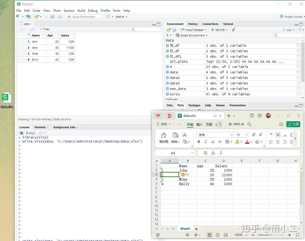The height and width of the screenshot is (241, 305).
Task: Click the Format Painter brush icon
Action: point(164,135)
